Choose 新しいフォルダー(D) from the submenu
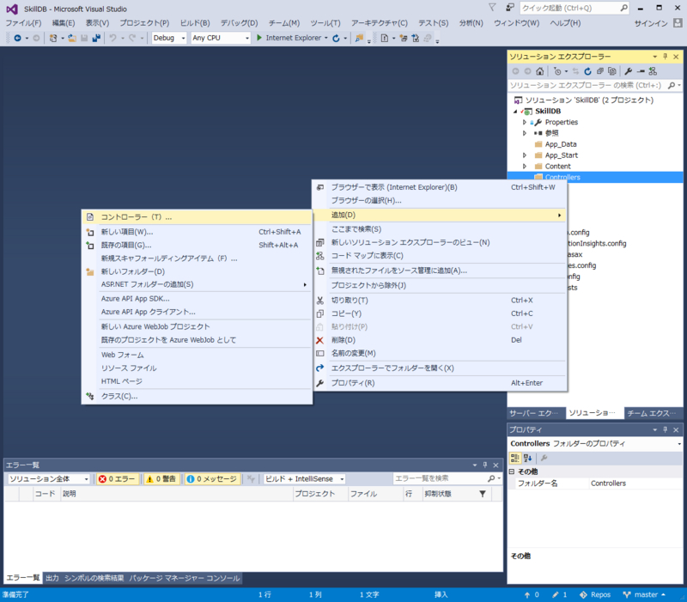This screenshot has width=687, height=602. [197, 271]
